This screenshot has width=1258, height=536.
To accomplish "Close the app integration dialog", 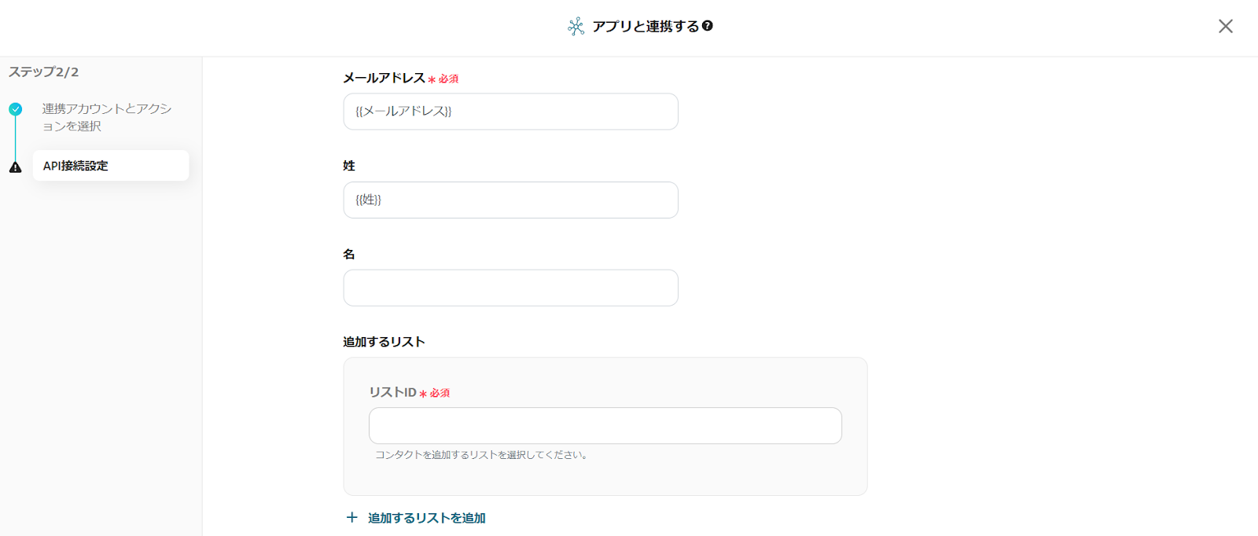I will coord(1225,27).
